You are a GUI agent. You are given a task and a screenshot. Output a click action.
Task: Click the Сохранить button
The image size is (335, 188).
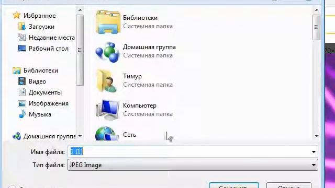(x=234, y=185)
